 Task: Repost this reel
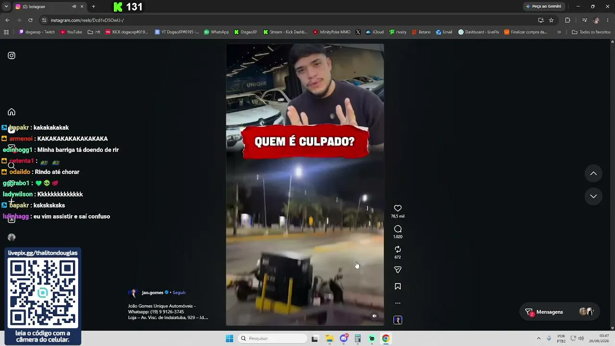click(x=398, y=249)
